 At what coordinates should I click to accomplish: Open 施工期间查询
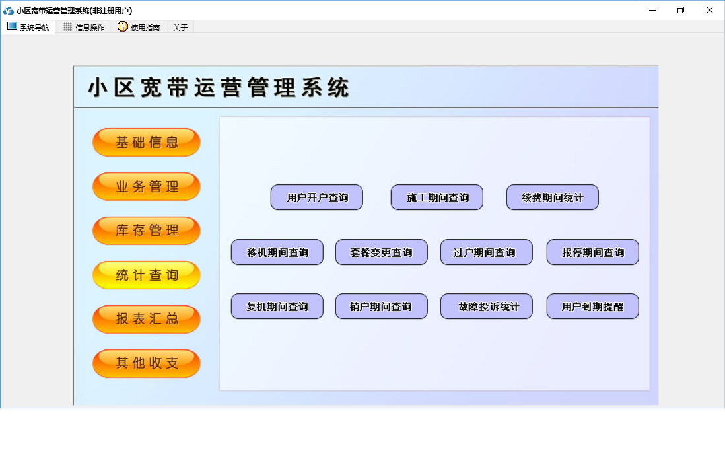tap(437, 198)
